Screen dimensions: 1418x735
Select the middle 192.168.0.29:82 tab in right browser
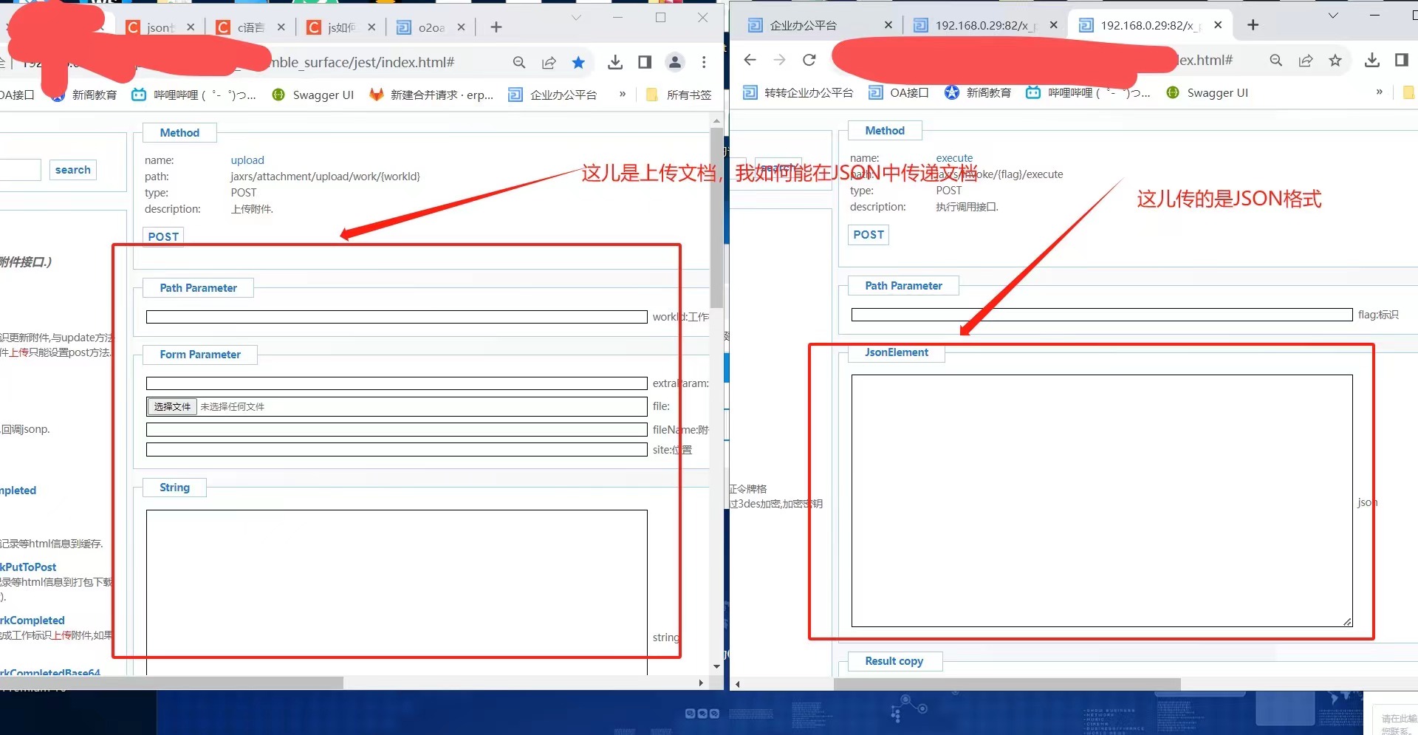(985, 25)
